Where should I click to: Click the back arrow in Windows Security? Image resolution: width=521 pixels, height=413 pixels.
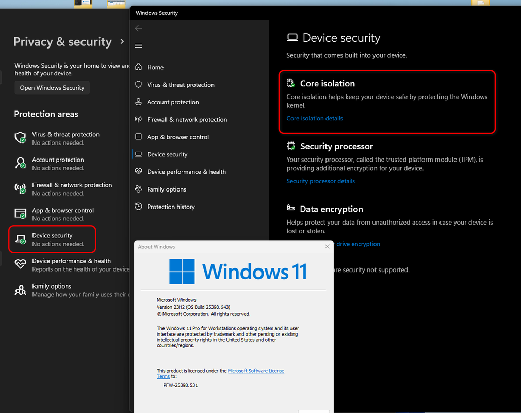(139, 28)
